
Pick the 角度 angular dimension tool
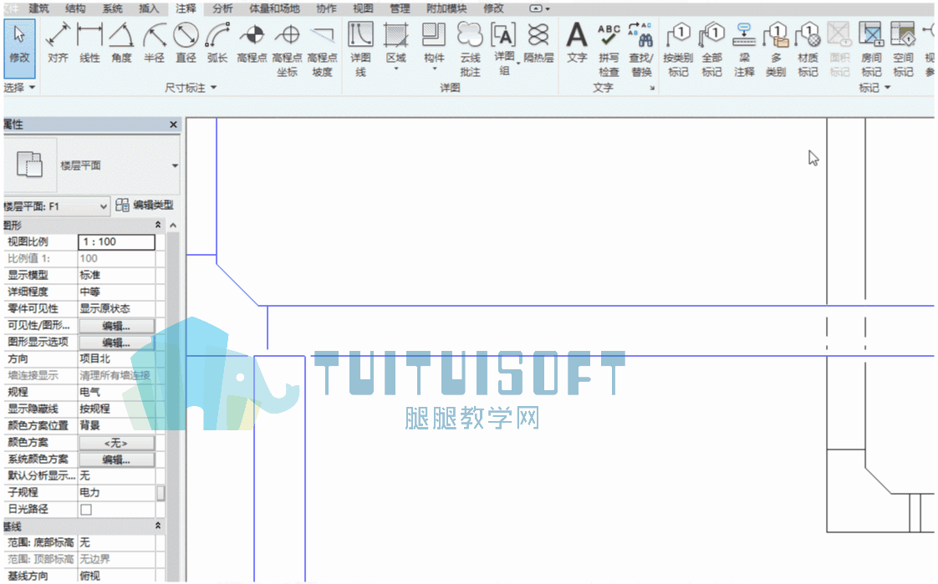[121, 43]
